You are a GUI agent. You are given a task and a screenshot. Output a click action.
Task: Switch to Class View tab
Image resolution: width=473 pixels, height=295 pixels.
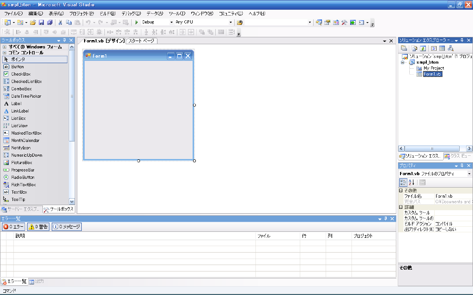point(458,156)
